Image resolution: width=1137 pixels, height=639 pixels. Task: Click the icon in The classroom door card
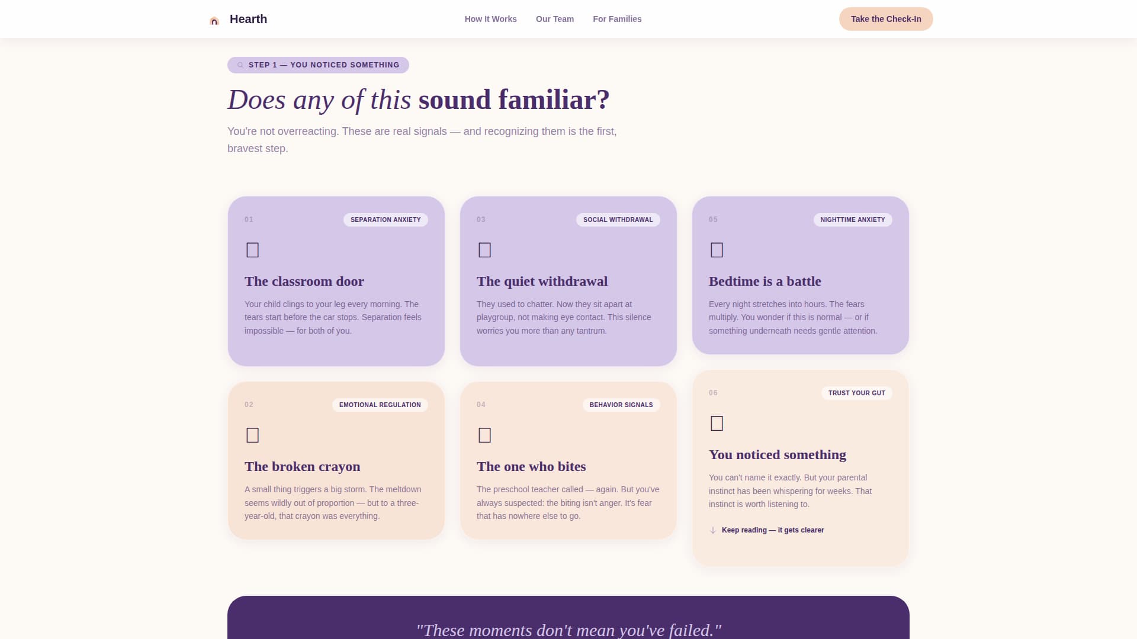pyautogui.click(x=252, y=250)
